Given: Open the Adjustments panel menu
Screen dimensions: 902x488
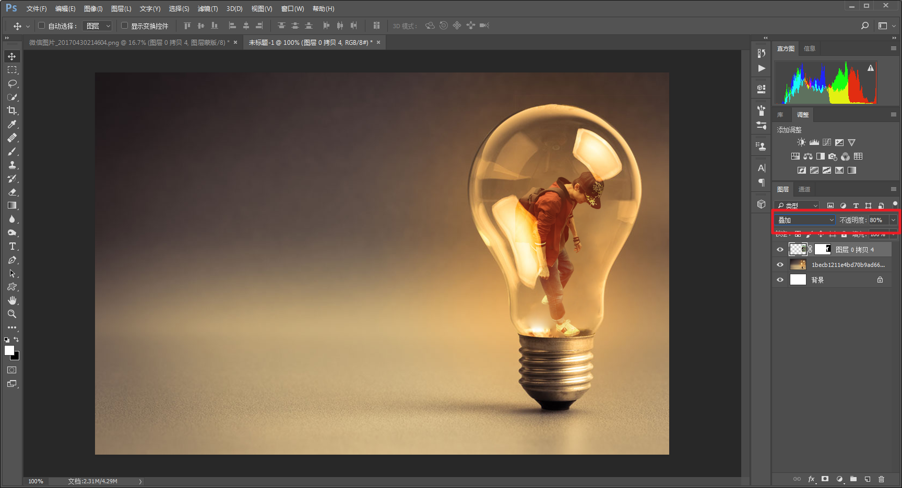Looking at the screenshot, I should click(x=894, y=115).
